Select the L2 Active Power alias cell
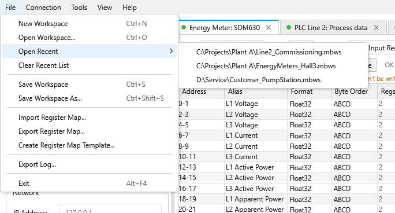The height and width of the screenshot is (213, 395). [x=256, y=178]
